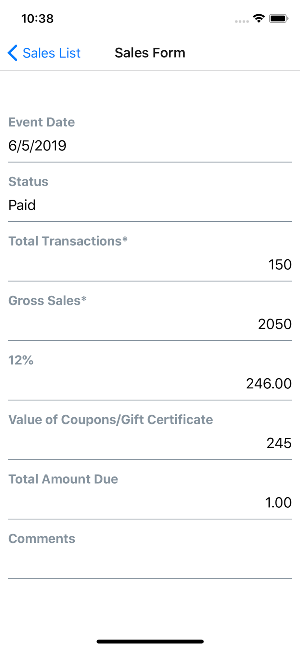300x650 pixels.
Task: Focus the empty Comments field
Action: tap(150, 562)
